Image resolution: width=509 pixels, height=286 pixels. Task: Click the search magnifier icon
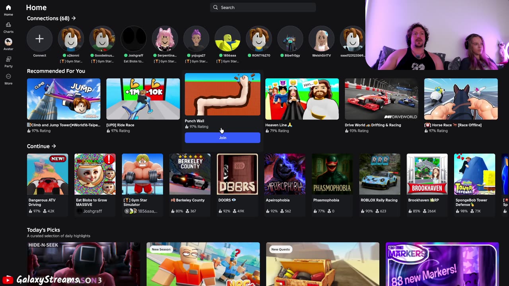pos(216,7)
